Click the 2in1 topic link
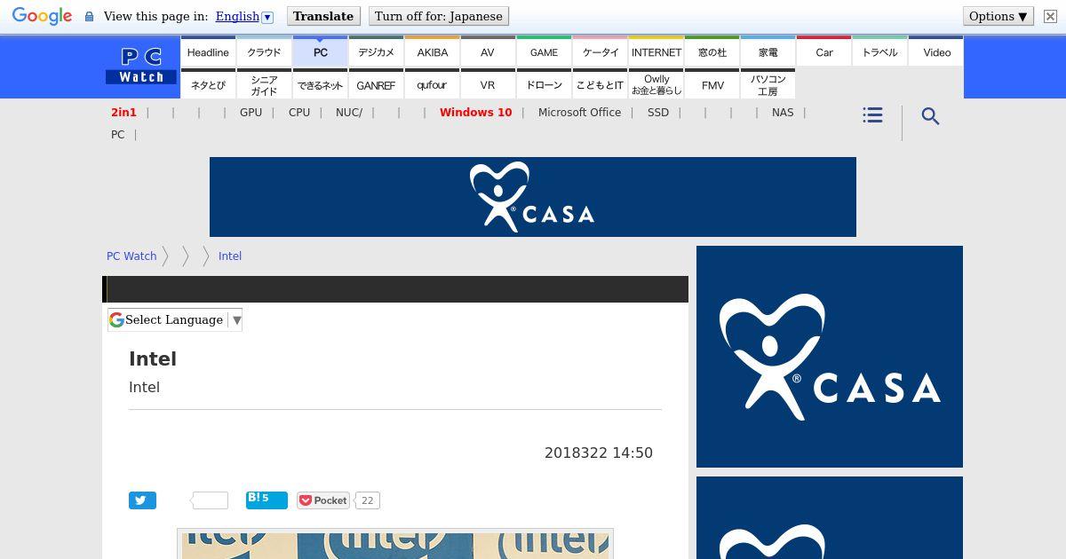 click(x=123, y=113)
